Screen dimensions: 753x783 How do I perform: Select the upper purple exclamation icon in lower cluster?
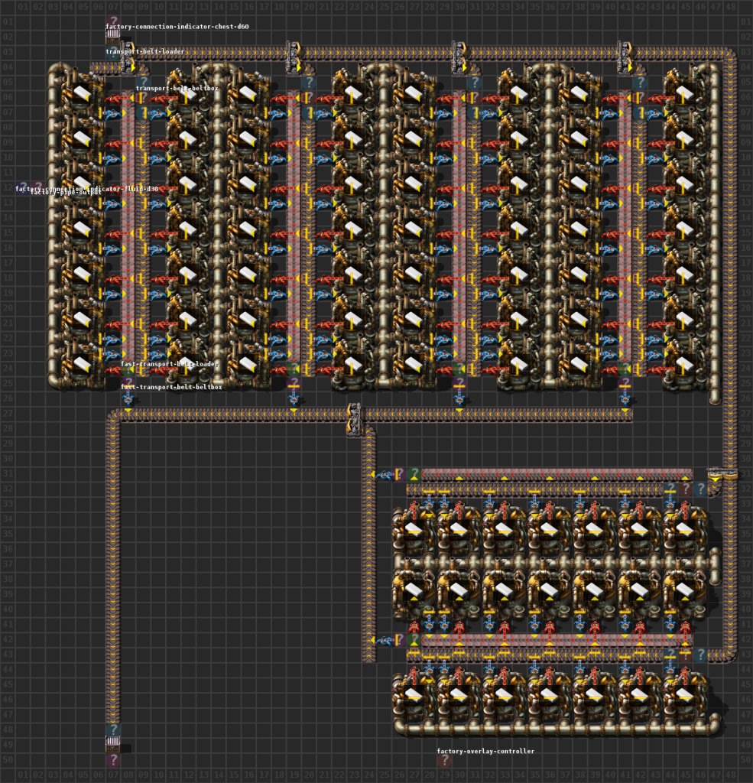399,474
